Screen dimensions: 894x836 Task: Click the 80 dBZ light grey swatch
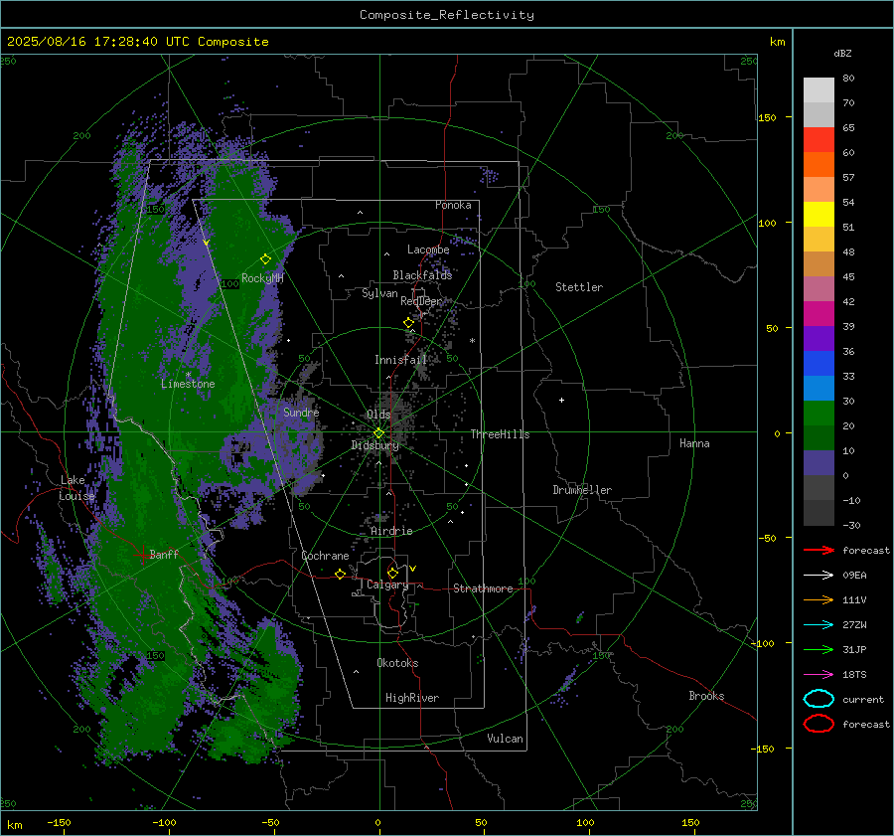coord(819,90)
